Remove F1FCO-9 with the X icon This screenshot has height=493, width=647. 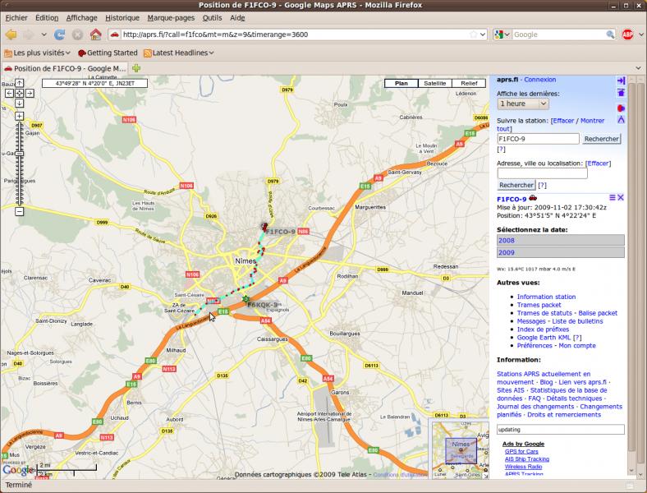point(620,198)
